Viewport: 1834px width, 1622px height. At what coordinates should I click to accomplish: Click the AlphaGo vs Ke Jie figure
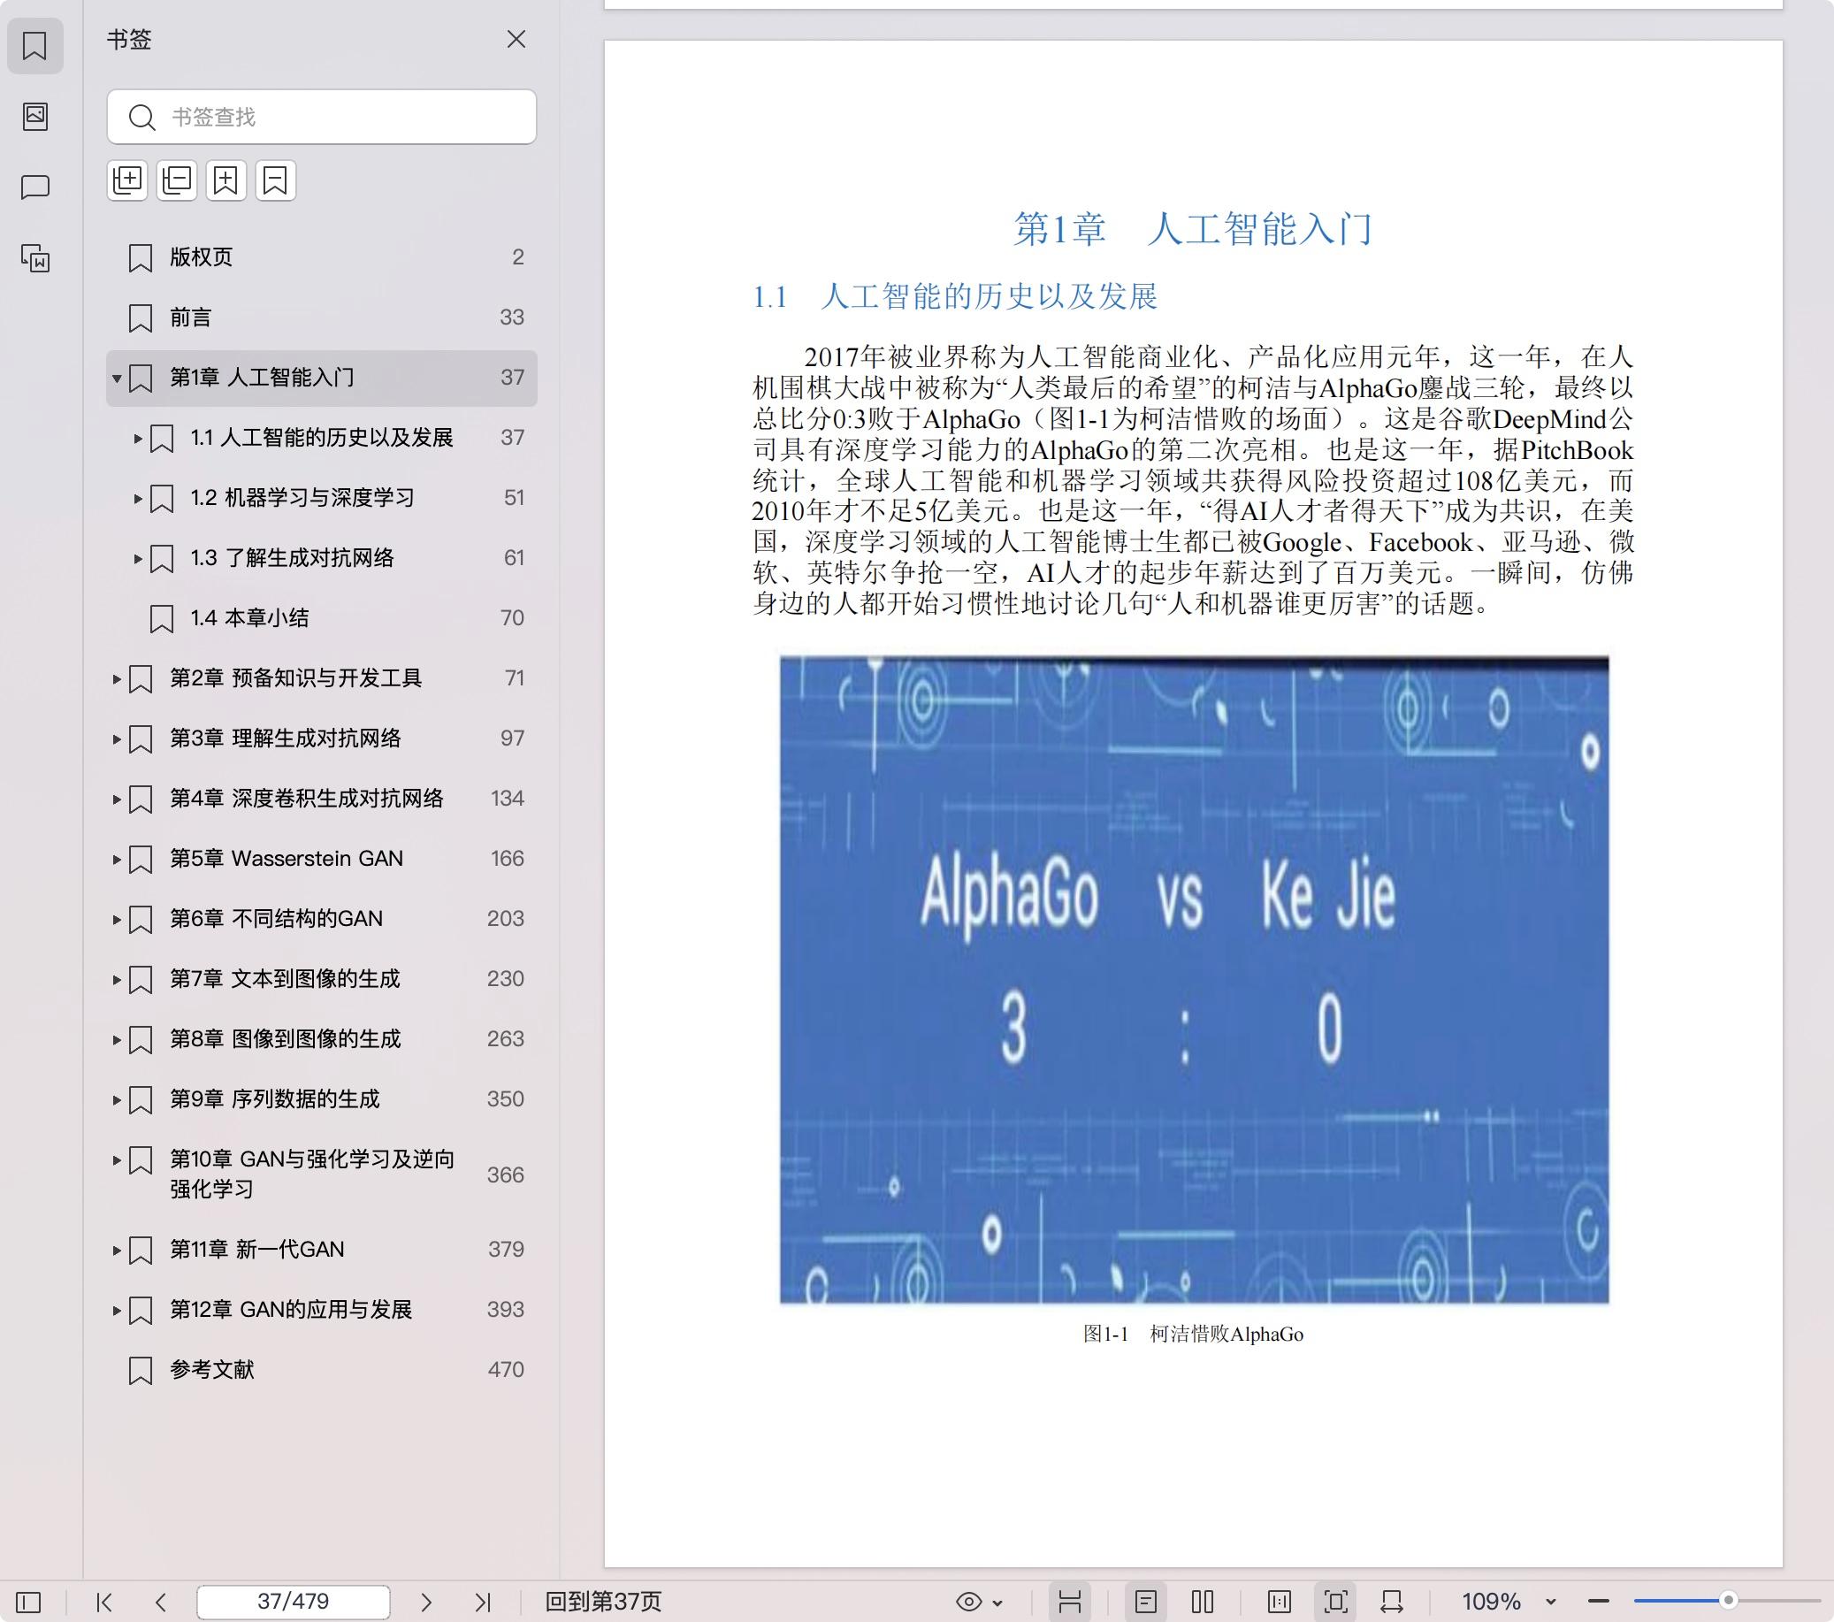pyautogui.click(x=1195, y=979)
